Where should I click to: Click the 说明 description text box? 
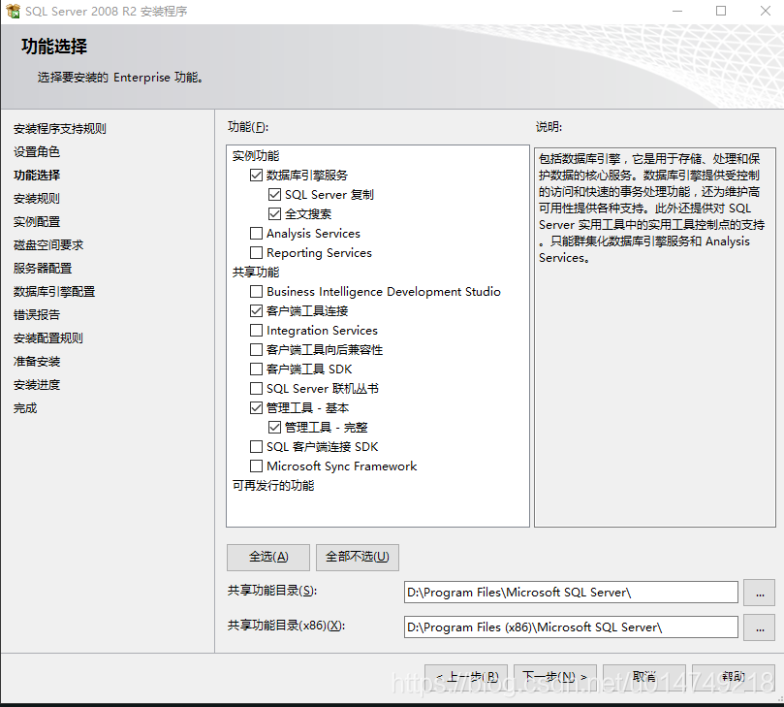pos(654,337)
